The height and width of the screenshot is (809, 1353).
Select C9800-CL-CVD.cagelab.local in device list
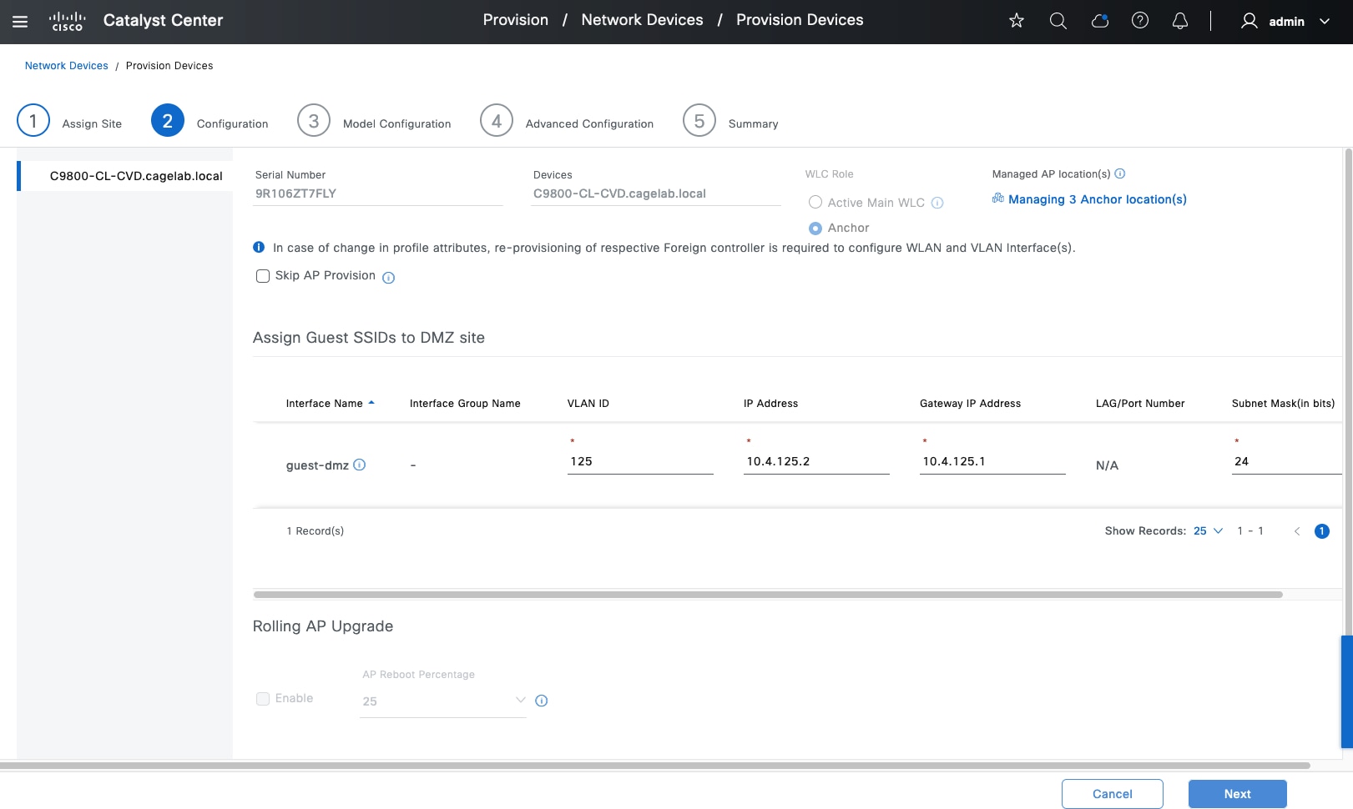pos(136,176)
